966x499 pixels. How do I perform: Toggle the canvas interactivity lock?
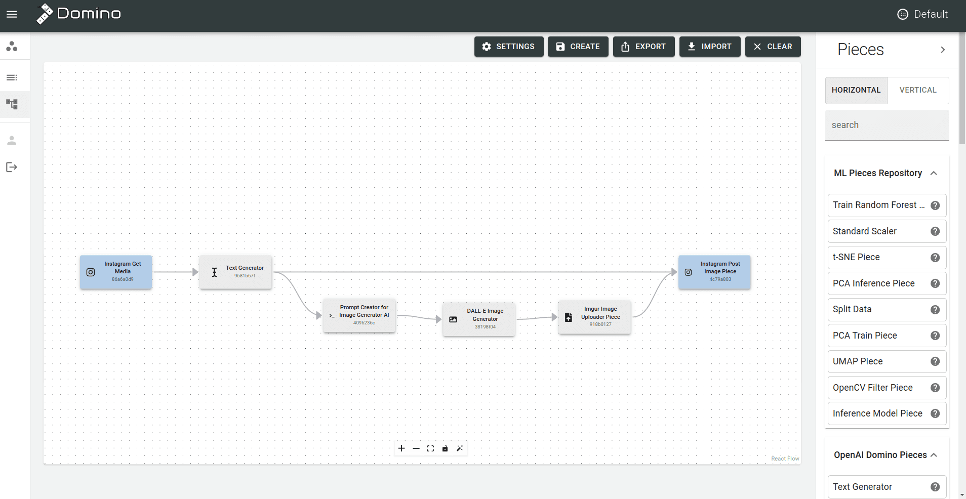(445, 448)
